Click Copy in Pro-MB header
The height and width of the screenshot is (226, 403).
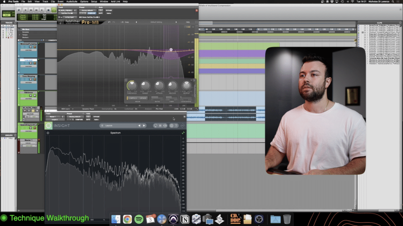tap(127, 22)
